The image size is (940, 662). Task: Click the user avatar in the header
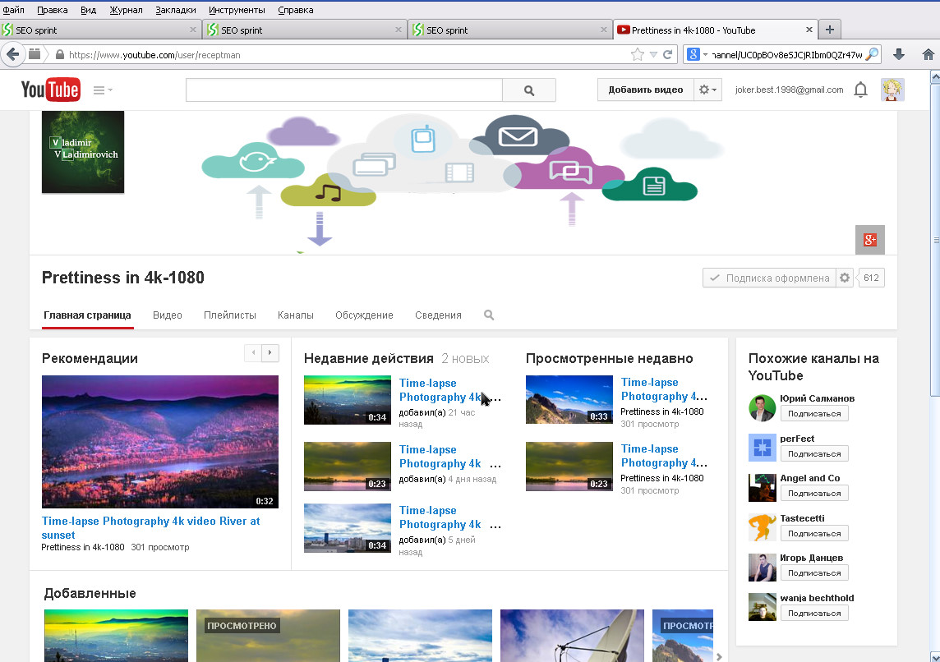892,90
